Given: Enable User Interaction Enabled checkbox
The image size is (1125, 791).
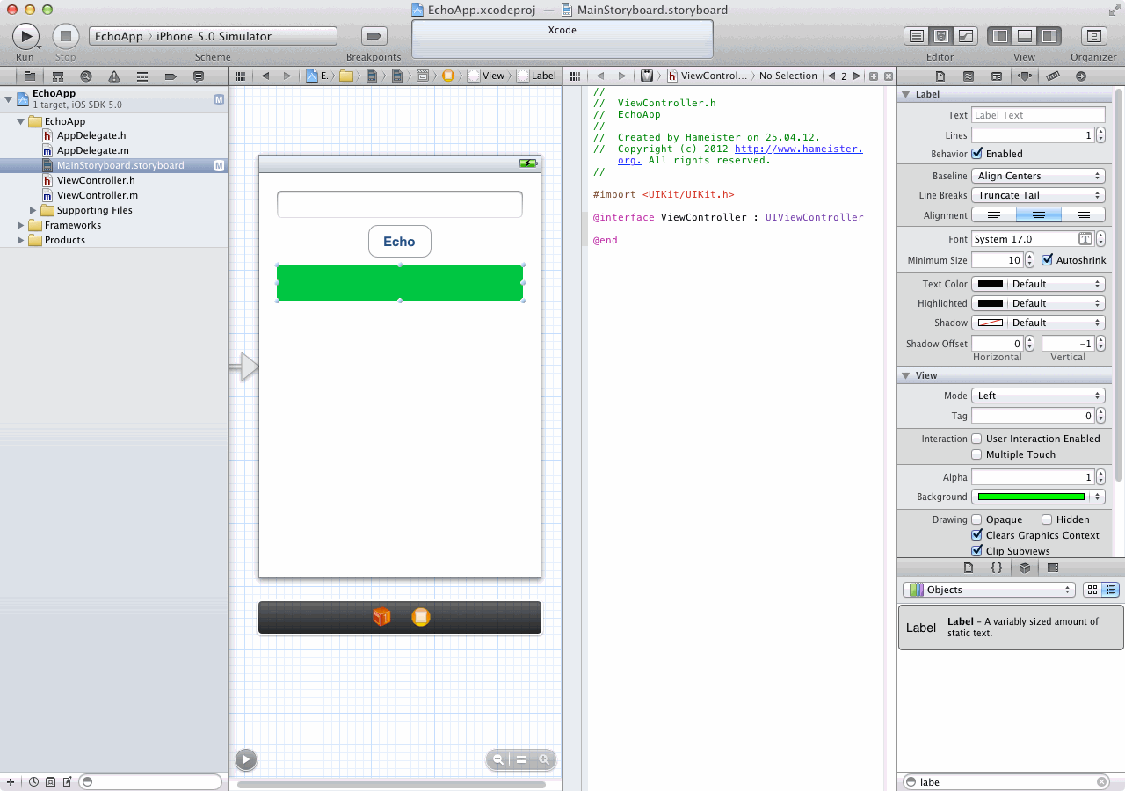Looking at the screenshot, I should point(976,439).
